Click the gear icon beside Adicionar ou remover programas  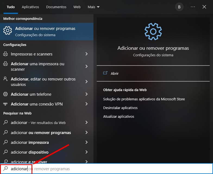tap(8, 31)
